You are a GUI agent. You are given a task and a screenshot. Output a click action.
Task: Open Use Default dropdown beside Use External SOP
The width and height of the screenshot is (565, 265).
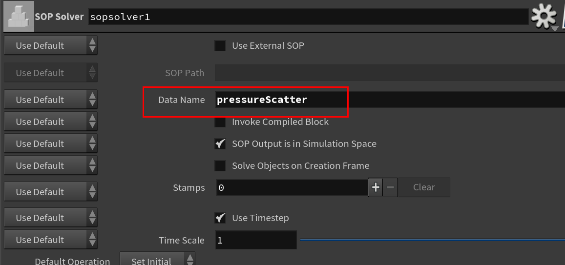point(51,45)
